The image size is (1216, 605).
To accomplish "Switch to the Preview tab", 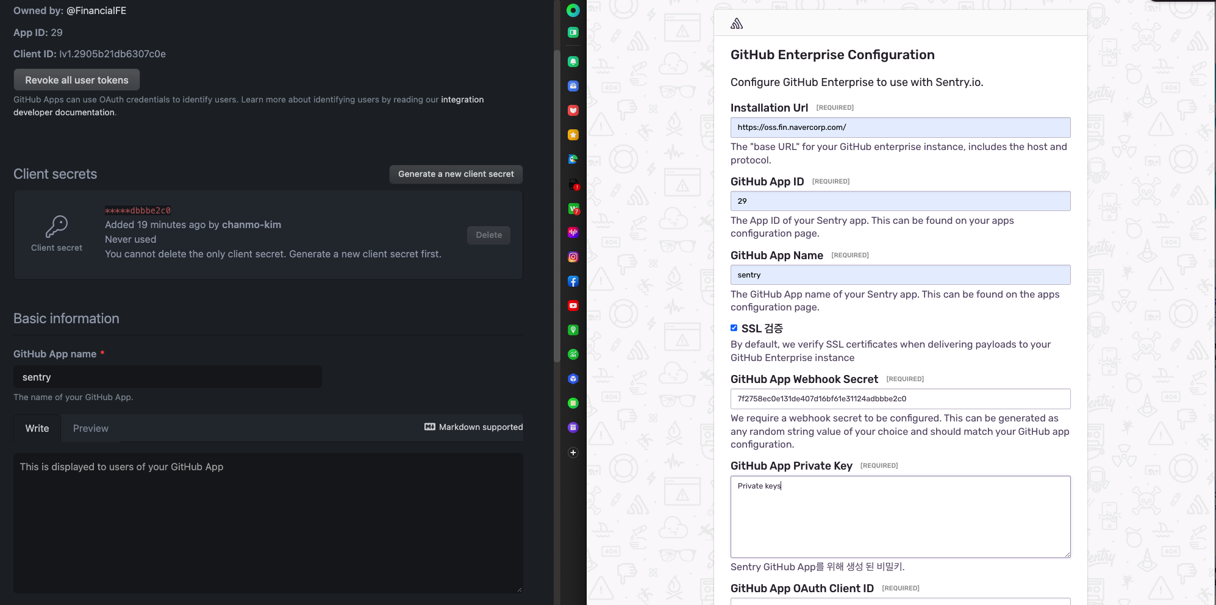I will click(x=90, y=428).
